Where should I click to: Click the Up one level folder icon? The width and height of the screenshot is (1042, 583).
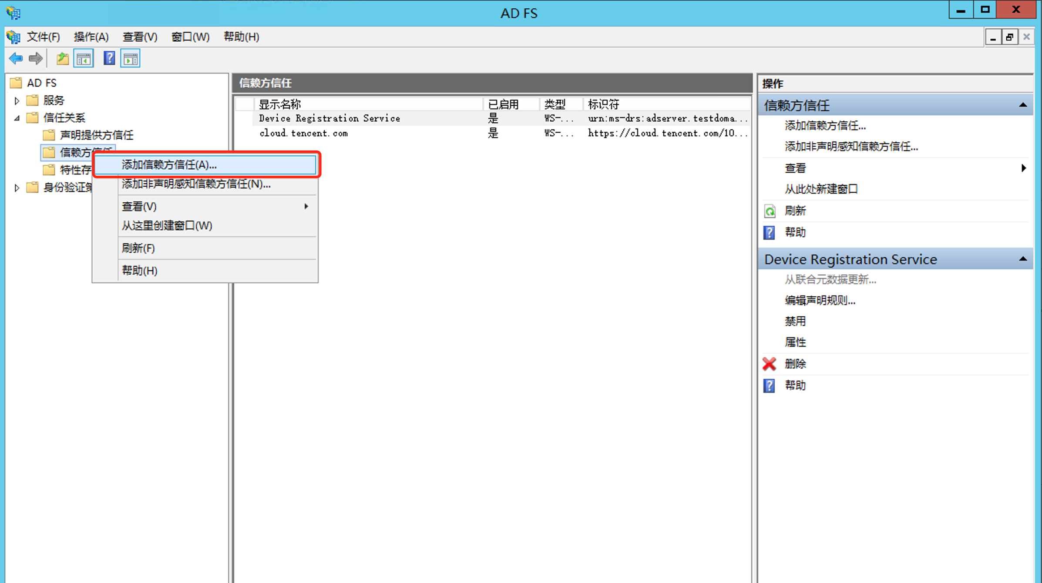tap(63, 58)
